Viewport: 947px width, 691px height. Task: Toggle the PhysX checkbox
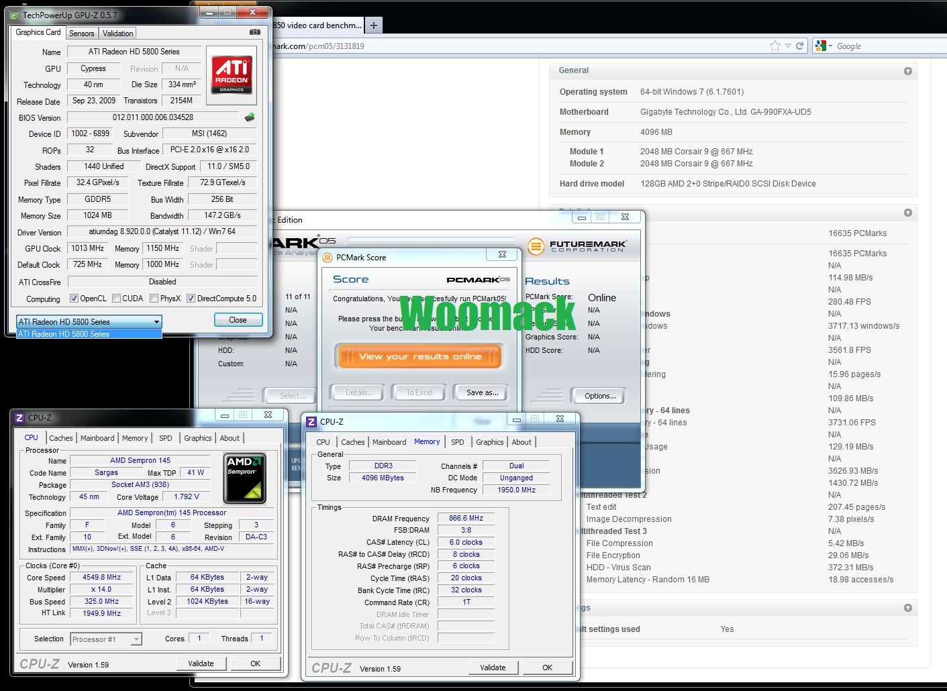(x=154, y=299)
